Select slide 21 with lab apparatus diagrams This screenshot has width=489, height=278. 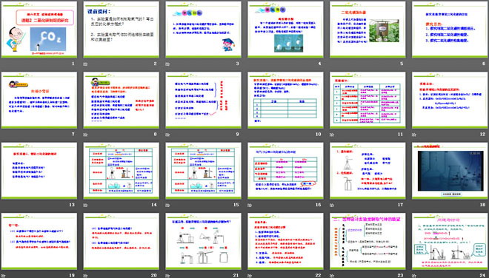(203, 241)
